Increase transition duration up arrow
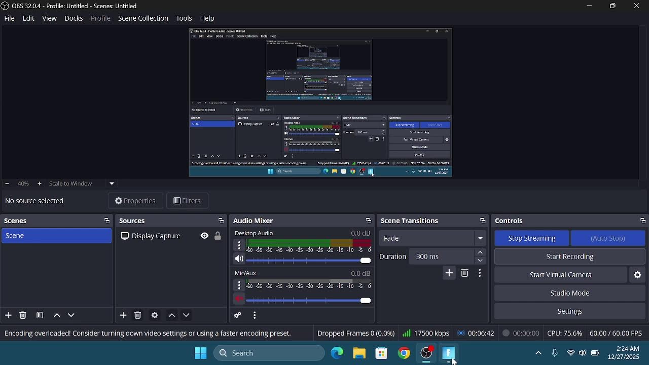Screen dimensions: 649x365 point(481,252)
